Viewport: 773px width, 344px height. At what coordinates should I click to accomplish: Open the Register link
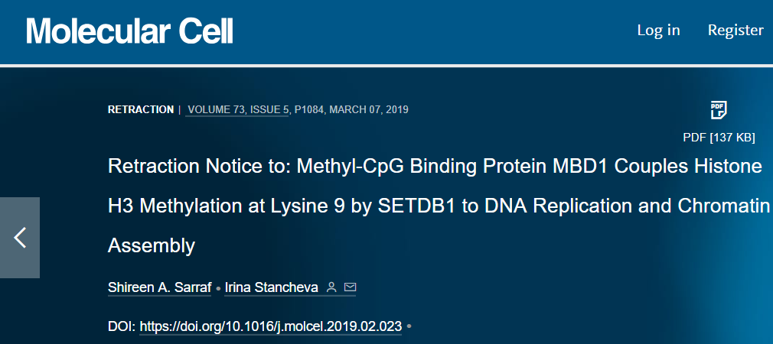[735, 30]
